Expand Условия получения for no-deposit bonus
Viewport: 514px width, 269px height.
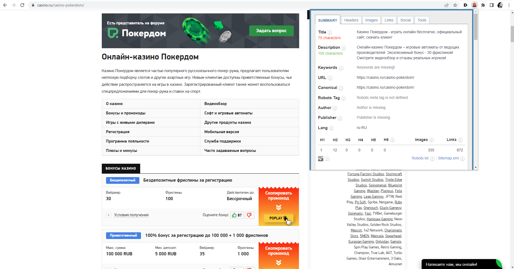tap(131, 215)
